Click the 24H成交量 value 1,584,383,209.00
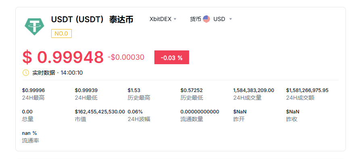The height and width of the screenshot is (159, 358). (x=254, y=90)
